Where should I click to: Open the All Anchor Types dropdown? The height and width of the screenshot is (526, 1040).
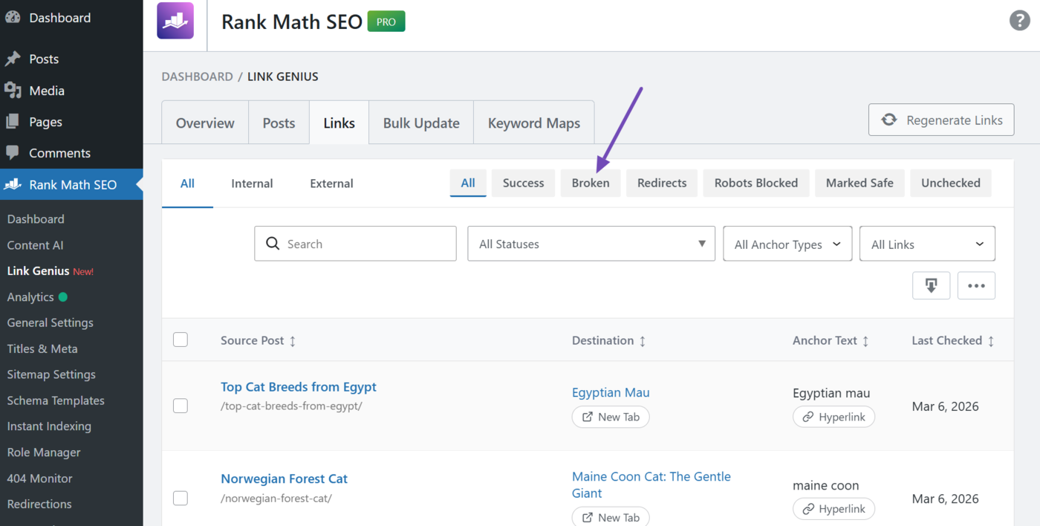coord(787,244)
